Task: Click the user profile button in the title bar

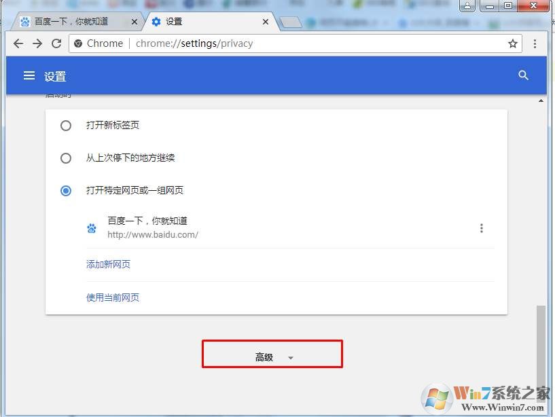Action: tap(467, 5)
